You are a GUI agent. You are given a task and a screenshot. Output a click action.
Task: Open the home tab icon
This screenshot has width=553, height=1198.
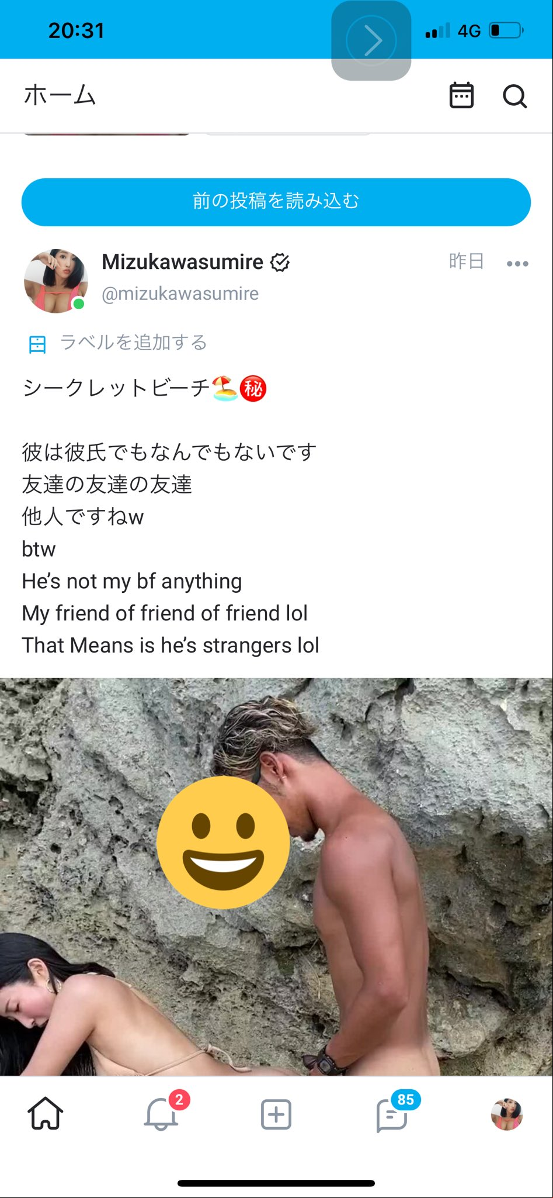coord(46,1113)
